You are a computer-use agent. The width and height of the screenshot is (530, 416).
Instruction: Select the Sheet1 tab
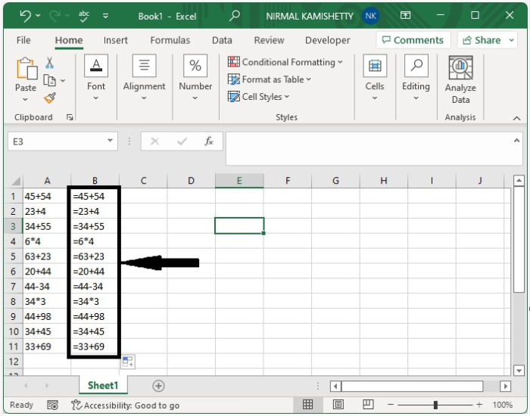coord(103,386)
